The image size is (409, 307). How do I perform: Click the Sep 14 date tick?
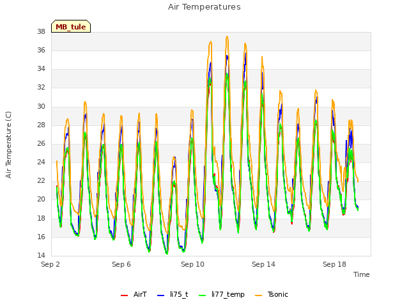click(263, 264)
